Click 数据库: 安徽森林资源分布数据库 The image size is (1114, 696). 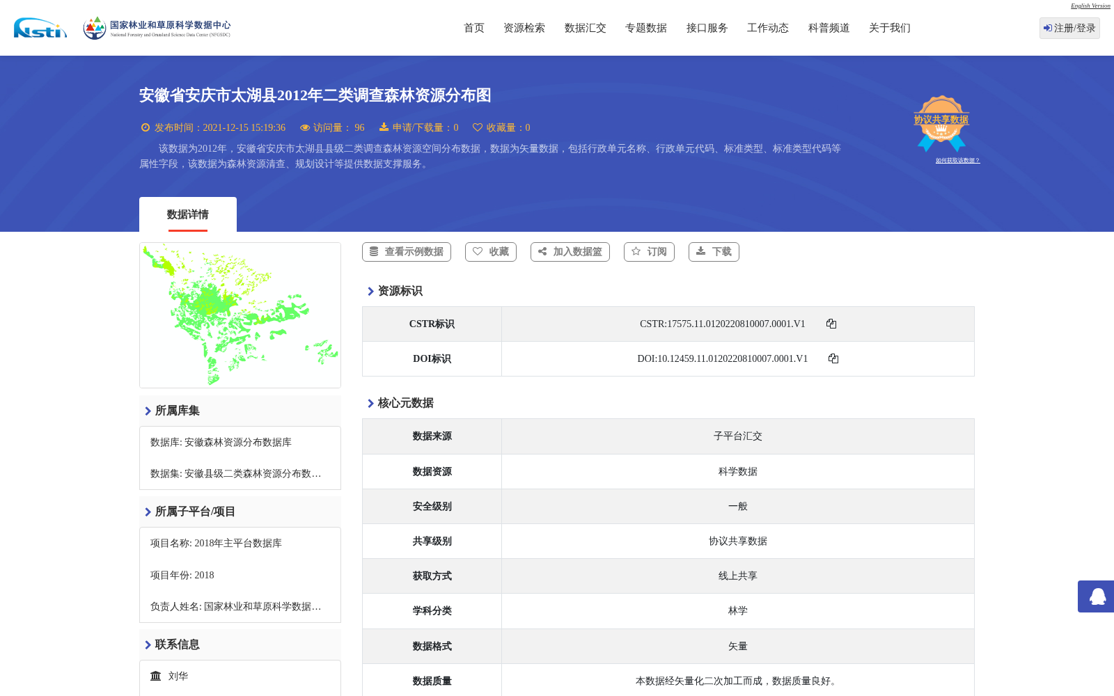coord(221,443)
